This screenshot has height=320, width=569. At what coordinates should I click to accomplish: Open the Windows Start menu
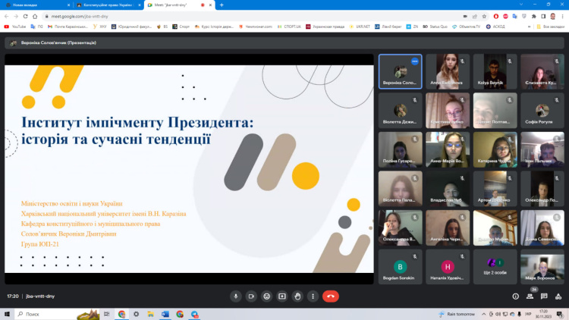pyautogui.click(x=6, y=314)
